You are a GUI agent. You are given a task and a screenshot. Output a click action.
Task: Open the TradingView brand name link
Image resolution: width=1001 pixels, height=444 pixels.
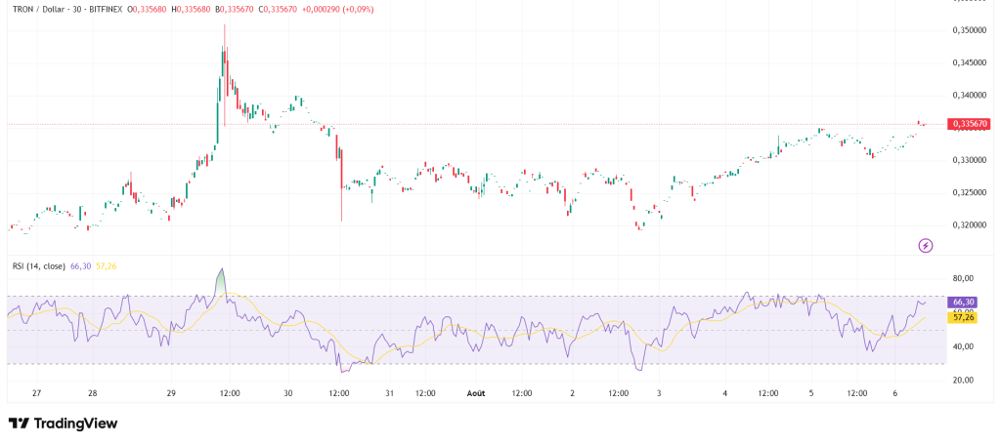pos(75,424)
